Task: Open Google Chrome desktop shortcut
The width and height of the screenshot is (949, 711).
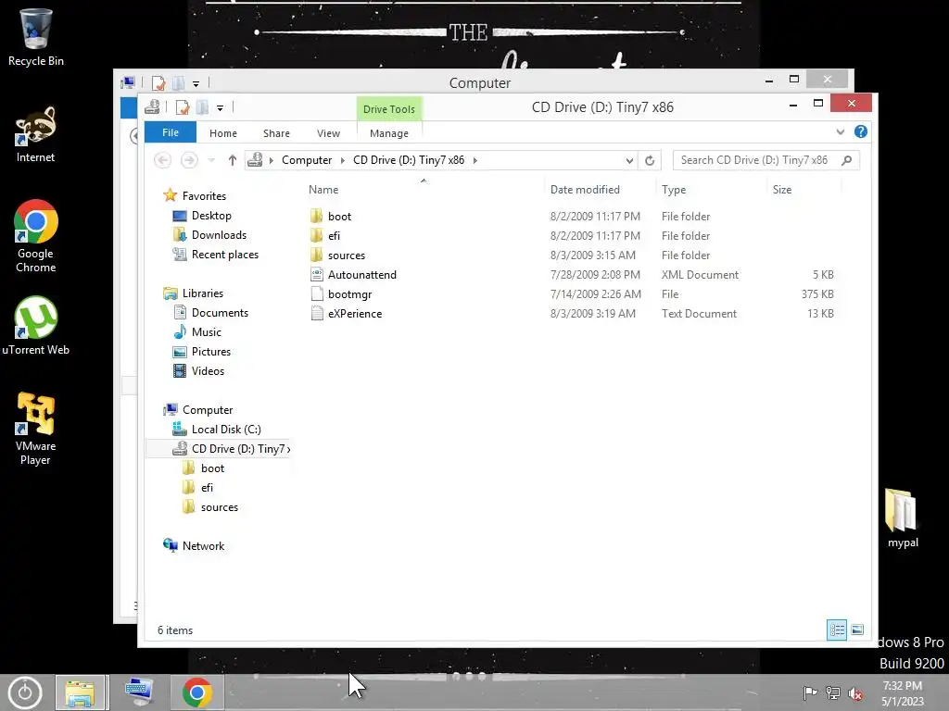Action: (36, 236)
